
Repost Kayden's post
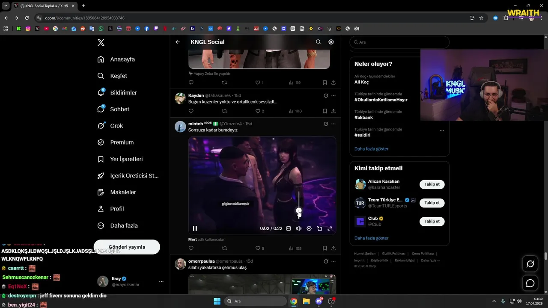[224, 111]
